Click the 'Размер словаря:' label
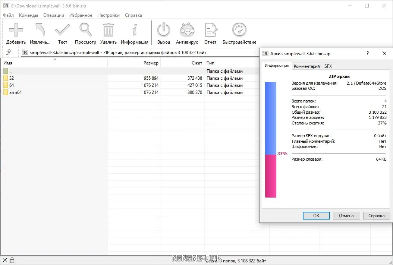This screenshot has height=265, width=393. [307, 159]
